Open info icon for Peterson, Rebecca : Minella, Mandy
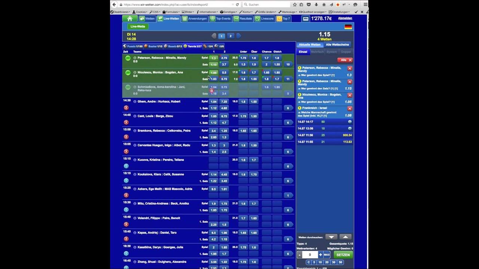This screenshot has height=269, width=479. tap(135, 58)
